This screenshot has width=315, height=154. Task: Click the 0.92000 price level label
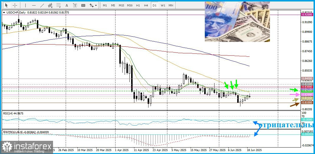point(306,15)
